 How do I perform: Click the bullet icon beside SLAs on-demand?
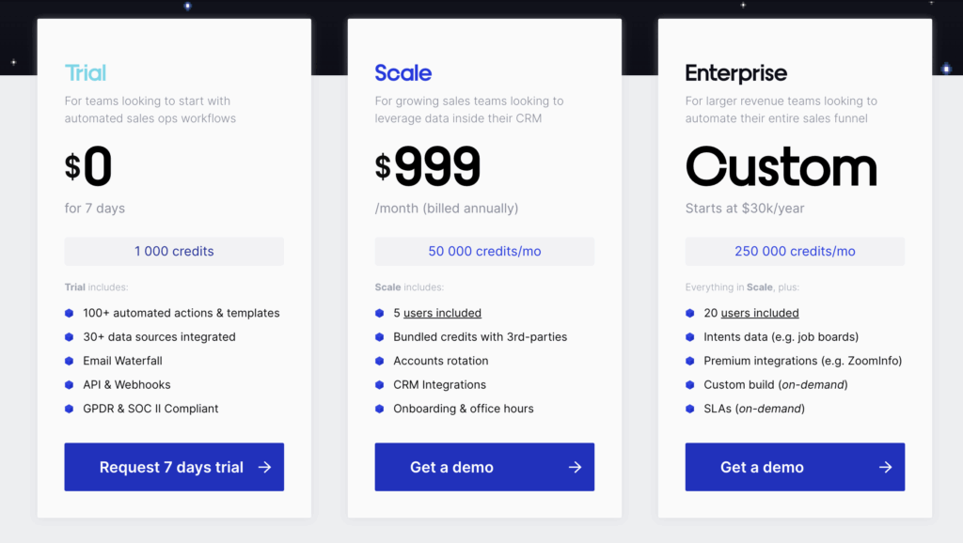(690, 409)
